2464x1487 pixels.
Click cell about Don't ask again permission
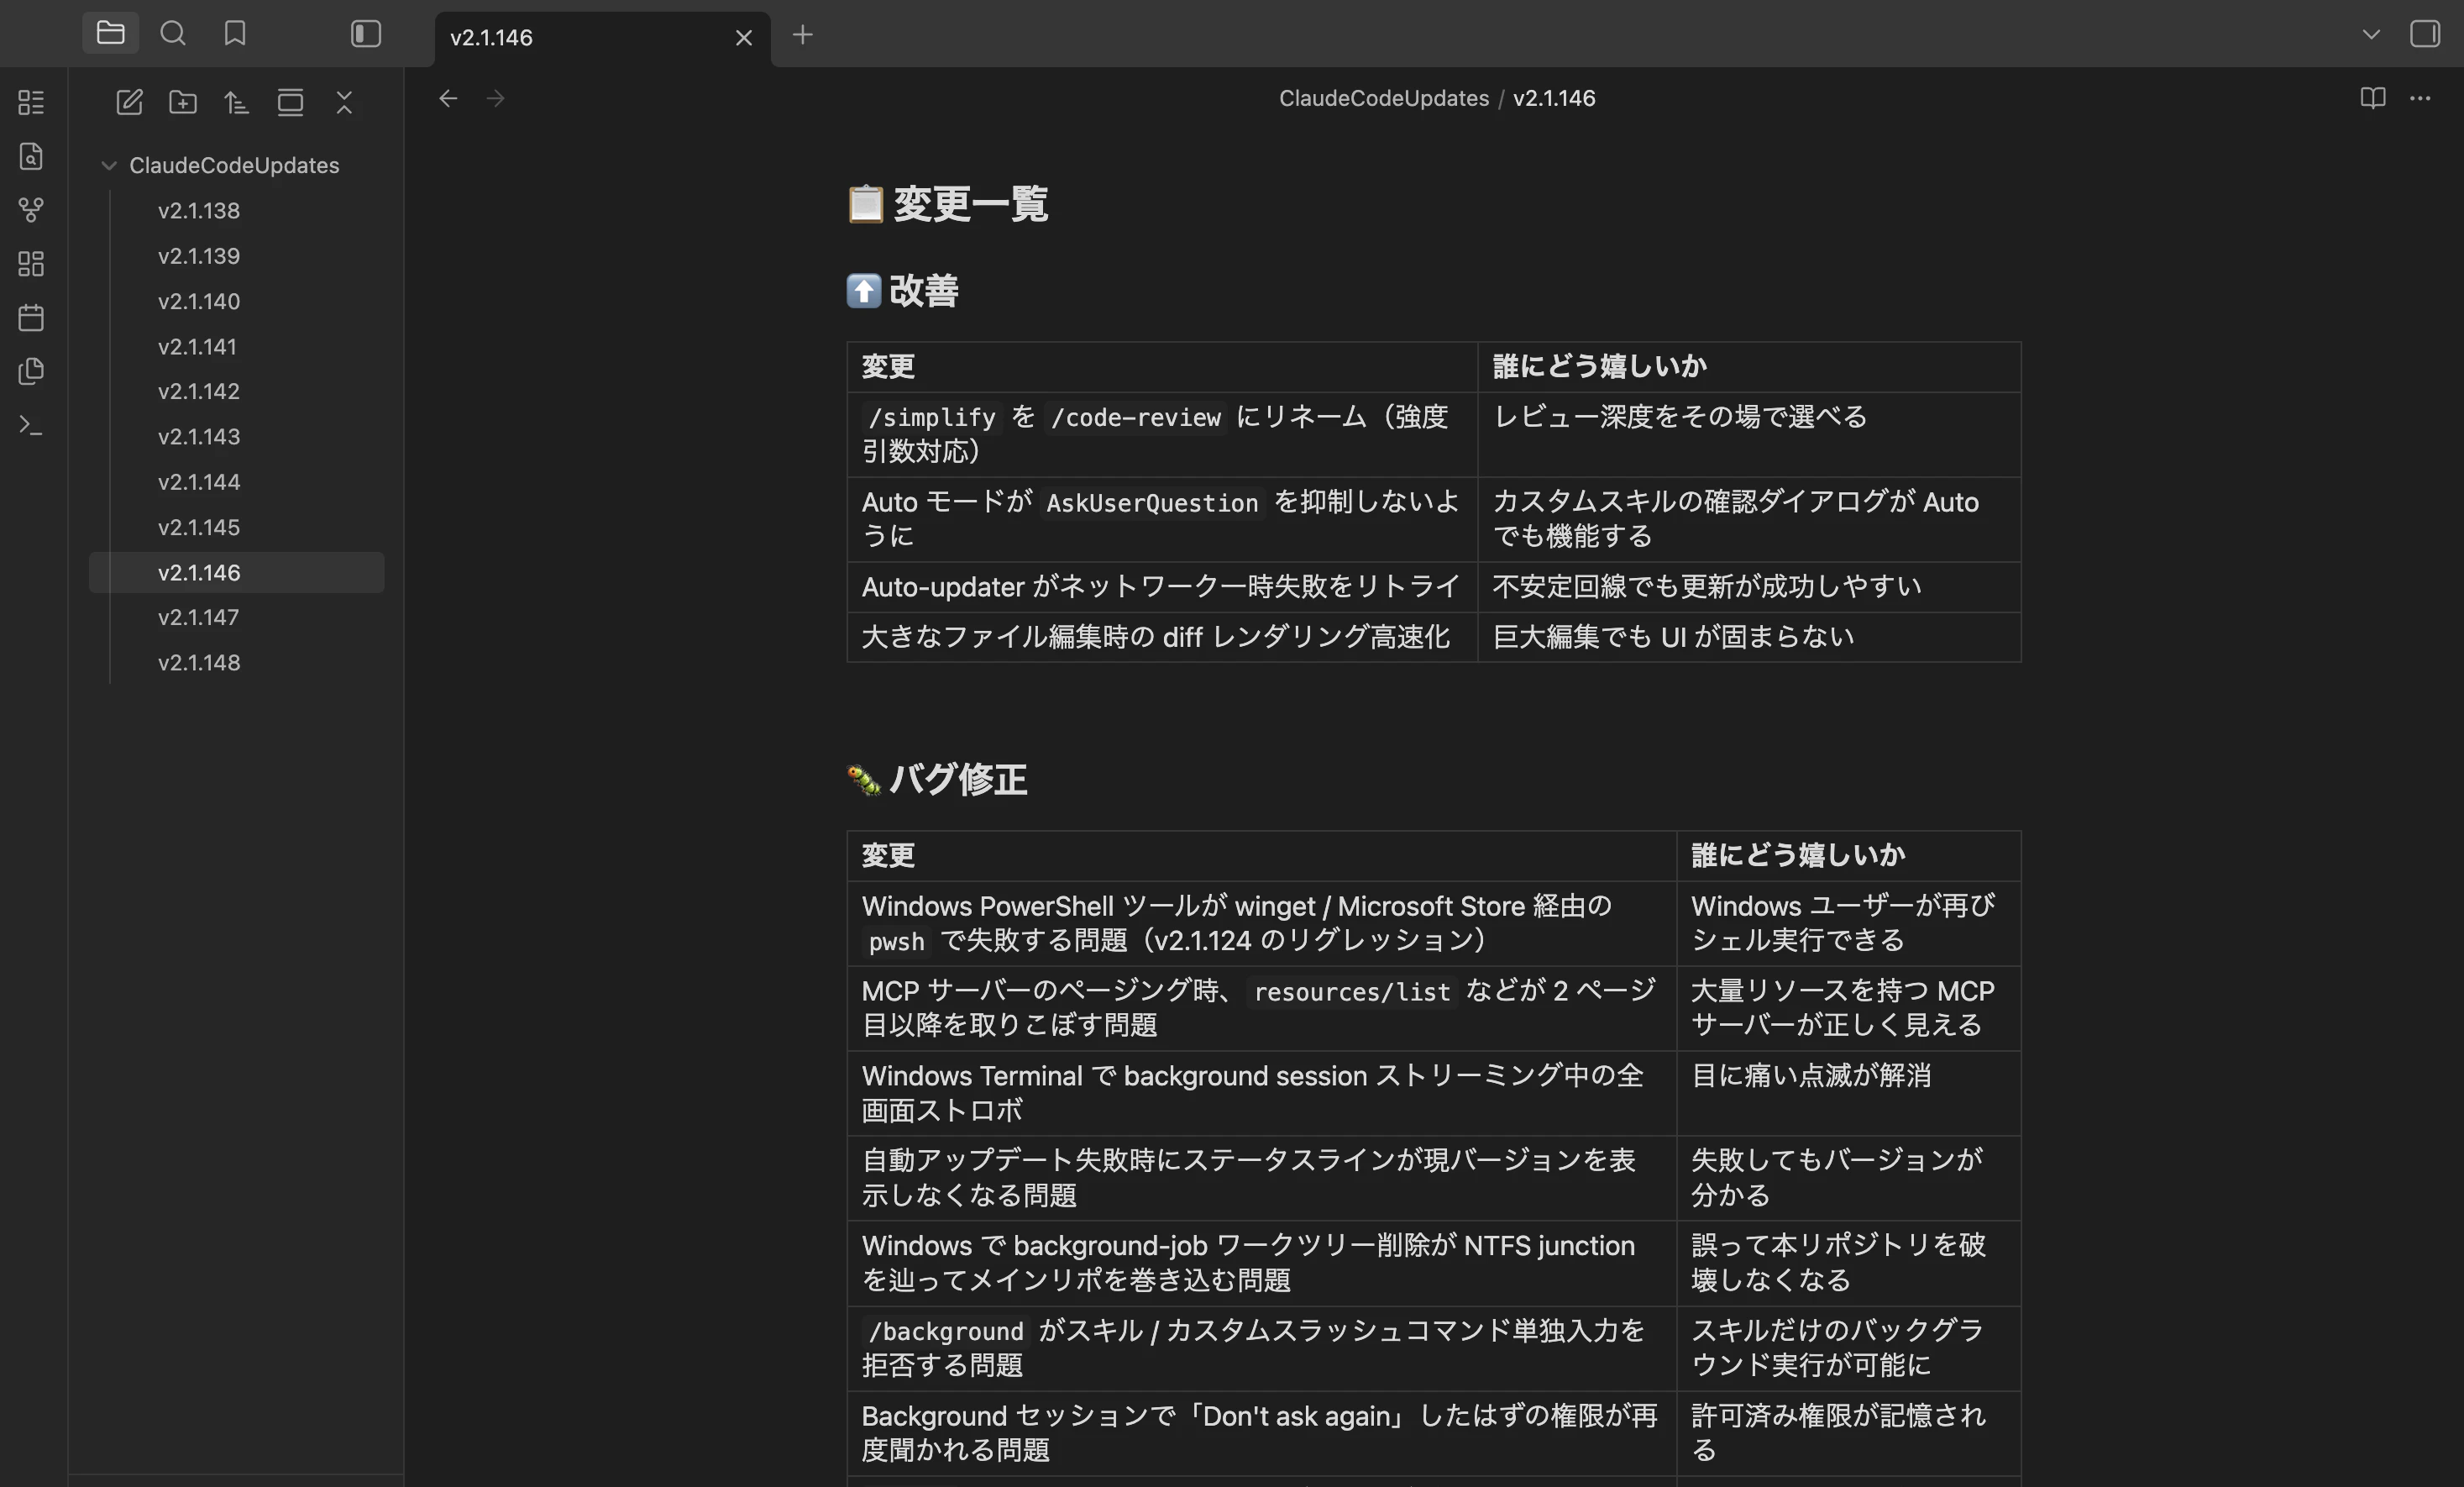1262,1433
